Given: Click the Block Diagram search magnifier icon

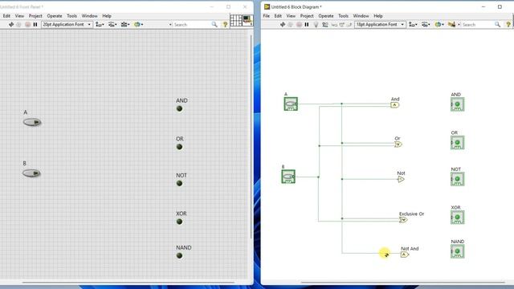Looking at the screenshot, I should (498, 24).
